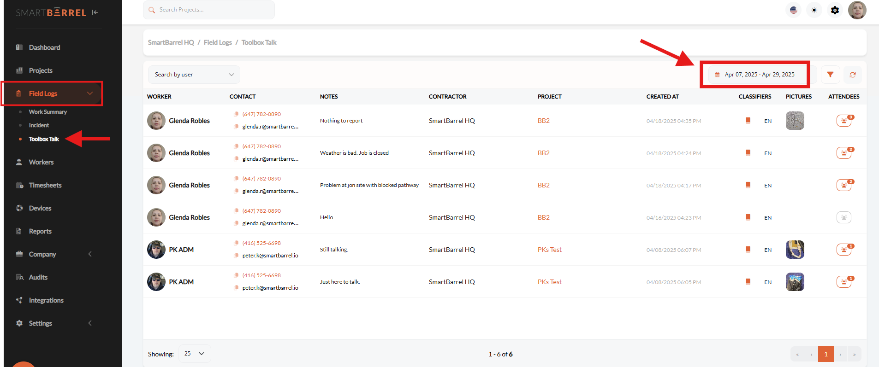Image resolution: width=879 pixels, height=367 pixels.
Task: Open Reports in the sidebar
Action: [x=40, y=231]
